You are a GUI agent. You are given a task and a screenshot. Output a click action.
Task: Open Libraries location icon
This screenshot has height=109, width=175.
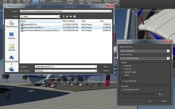11,47
